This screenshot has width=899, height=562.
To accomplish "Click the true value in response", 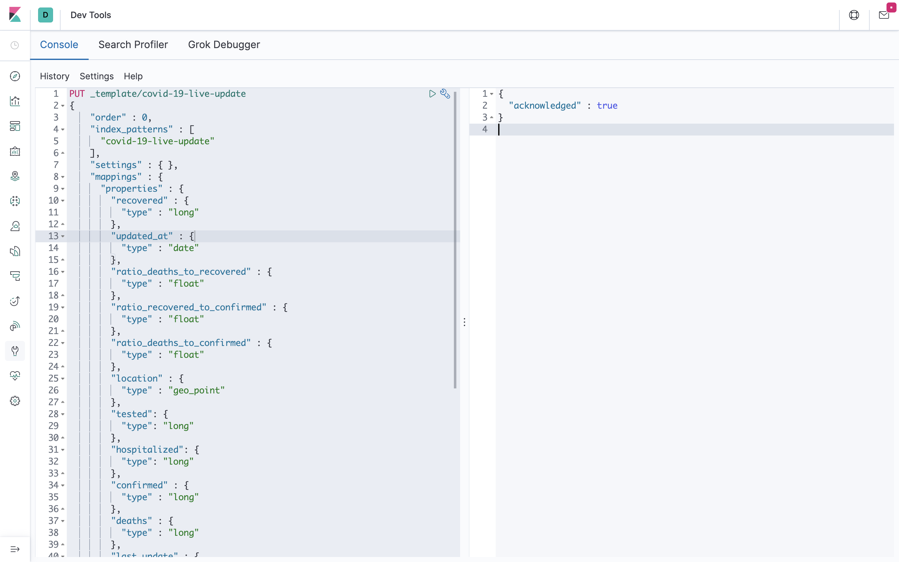I will pyautogui.click(x=607, y=106).
